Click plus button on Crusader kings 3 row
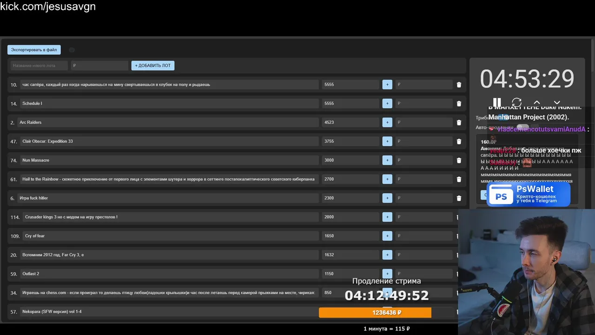This screenshot has height=335, width=595. coord(387,217)
